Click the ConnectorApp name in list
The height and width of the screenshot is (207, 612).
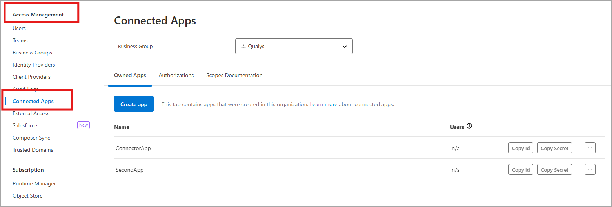pyautogui.click(x=133, y=148)
